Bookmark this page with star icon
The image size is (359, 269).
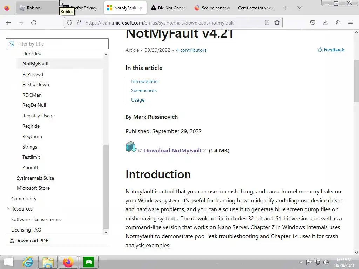pyautogui.click(x=277, y=23)
